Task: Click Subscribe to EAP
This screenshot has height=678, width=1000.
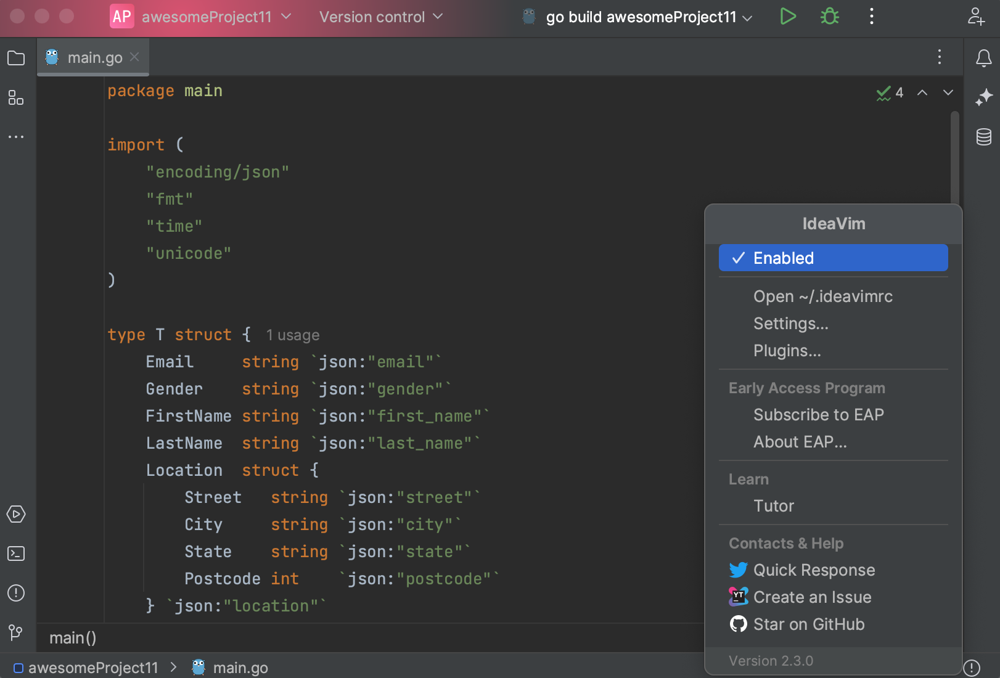Action: click(818, 414)
